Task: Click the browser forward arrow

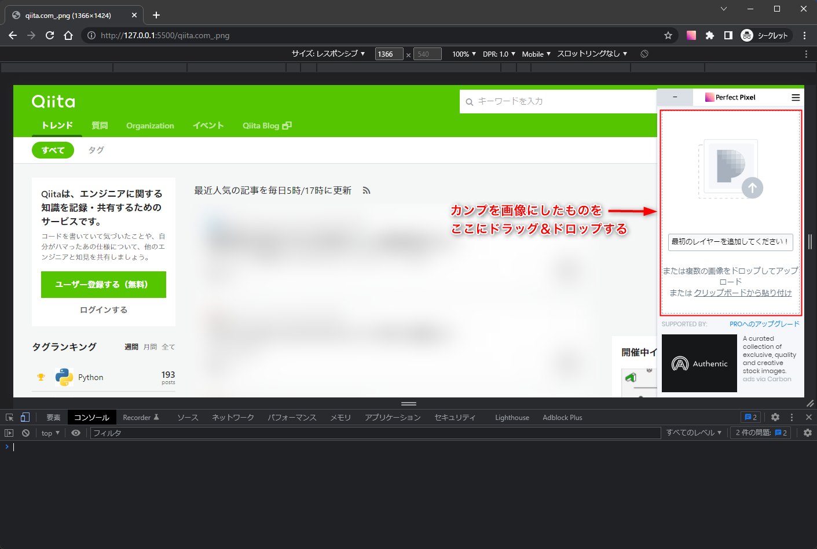Action: tap(31, 35)
